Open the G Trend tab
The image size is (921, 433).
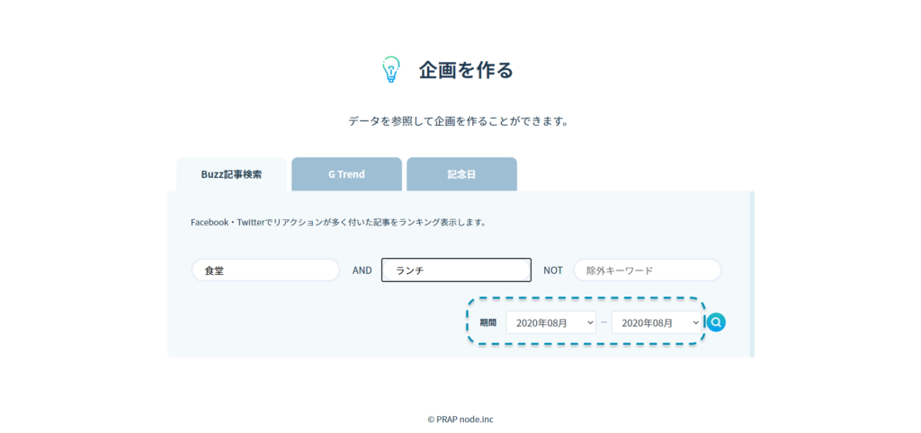pyautogui.click(x=346, y=174)
